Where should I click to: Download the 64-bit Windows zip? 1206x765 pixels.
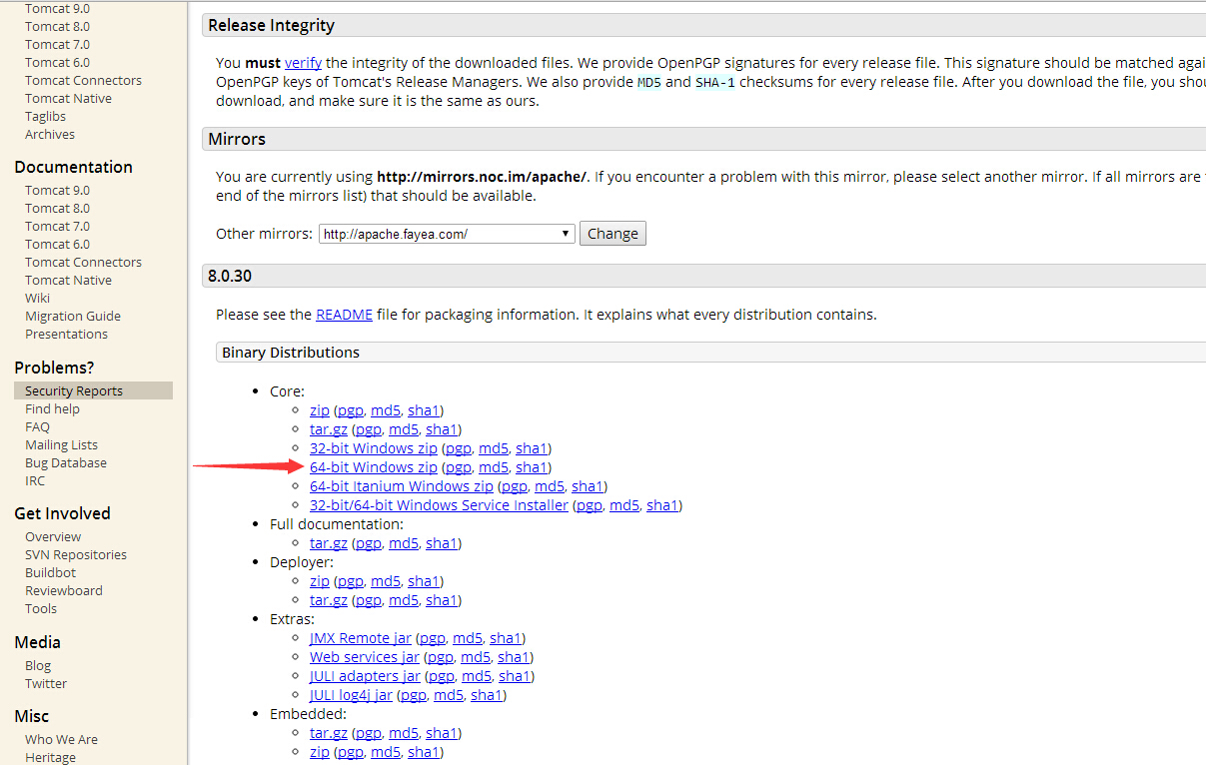(x=373, y=467)
